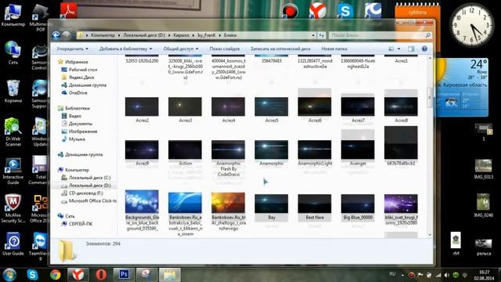
Task: Select CD-дисковод (F:) in sidebar
Action: [x=86, y=193]
